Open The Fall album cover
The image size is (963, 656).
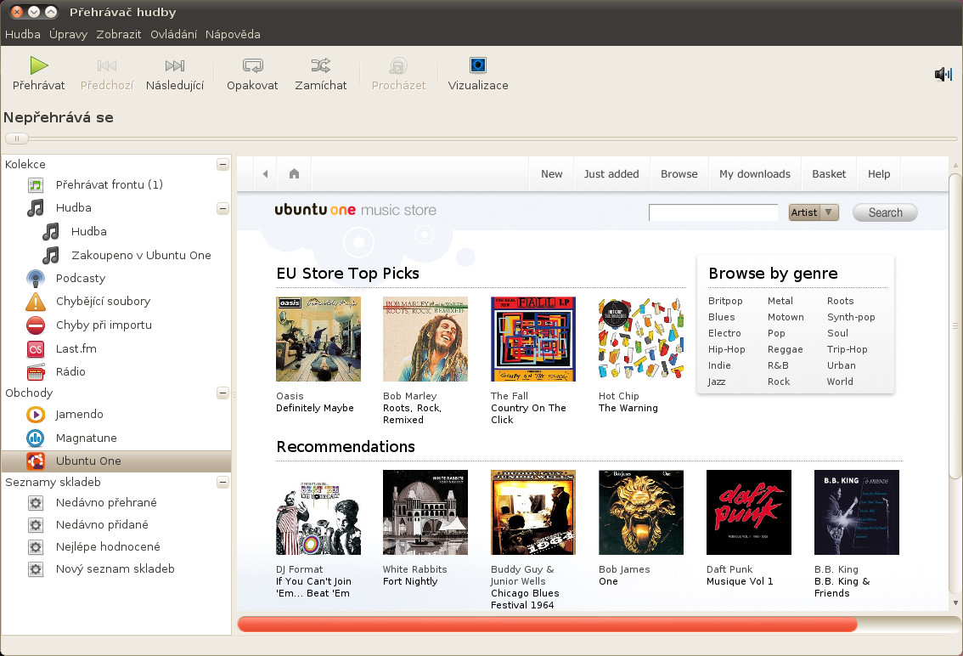[533, 339]
